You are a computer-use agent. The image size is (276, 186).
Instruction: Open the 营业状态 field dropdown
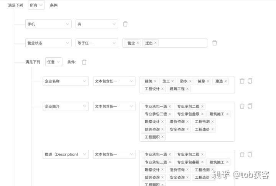click(48, 43)
